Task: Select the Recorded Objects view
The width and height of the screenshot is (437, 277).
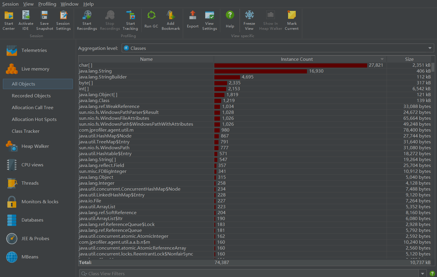Action: click(38, 96)
